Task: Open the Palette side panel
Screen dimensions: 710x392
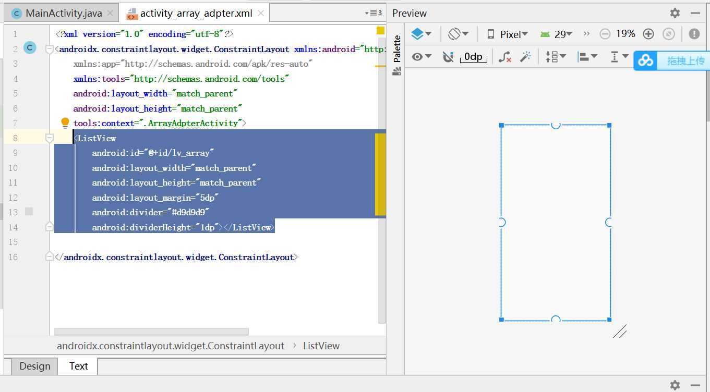Action: pos(396,55)
